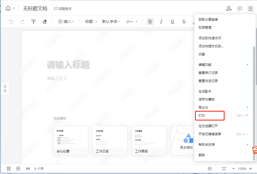Open the 小一 font size dropdown
257x174 pixels.
132,22
